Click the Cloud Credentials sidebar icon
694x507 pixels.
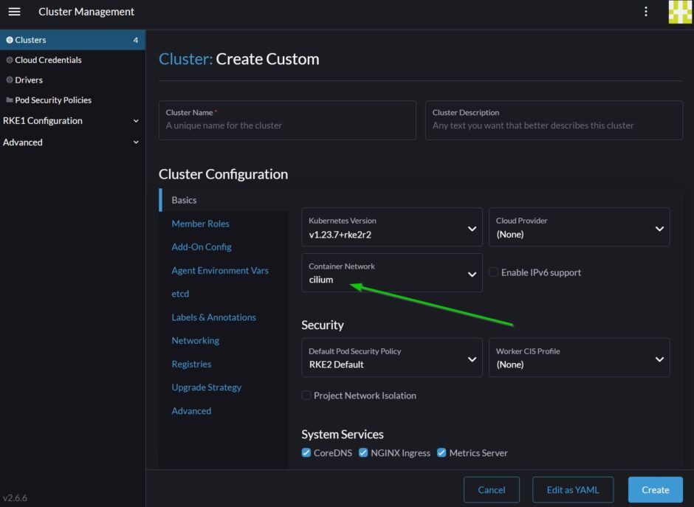click(10, 60)
